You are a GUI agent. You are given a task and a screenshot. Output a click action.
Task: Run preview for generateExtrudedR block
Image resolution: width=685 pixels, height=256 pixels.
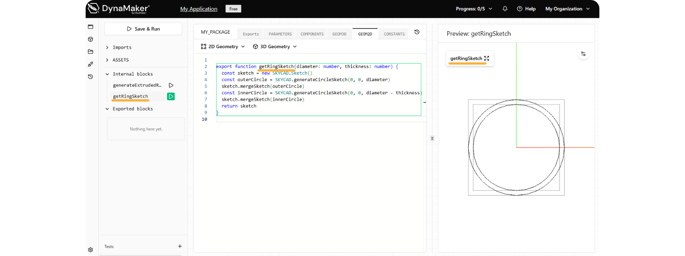pos(171,85)
